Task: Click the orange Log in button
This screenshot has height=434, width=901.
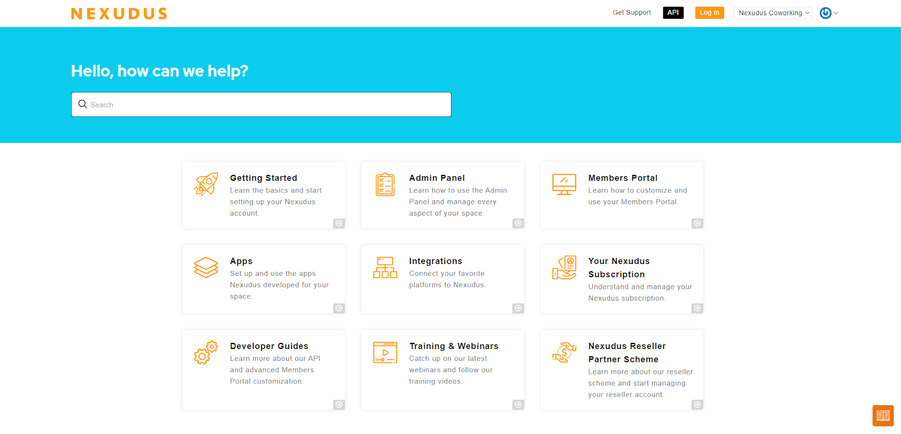Action: [x=710, y=12]
